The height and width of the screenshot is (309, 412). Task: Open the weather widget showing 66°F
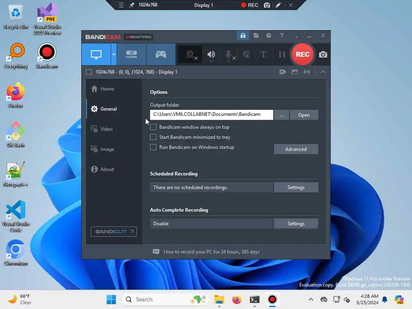coord(20,299)
